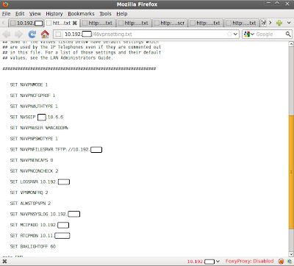Click the status bar X icon at left
The height and width of the screenshot is (266, 294).
(x=4, y=262)
